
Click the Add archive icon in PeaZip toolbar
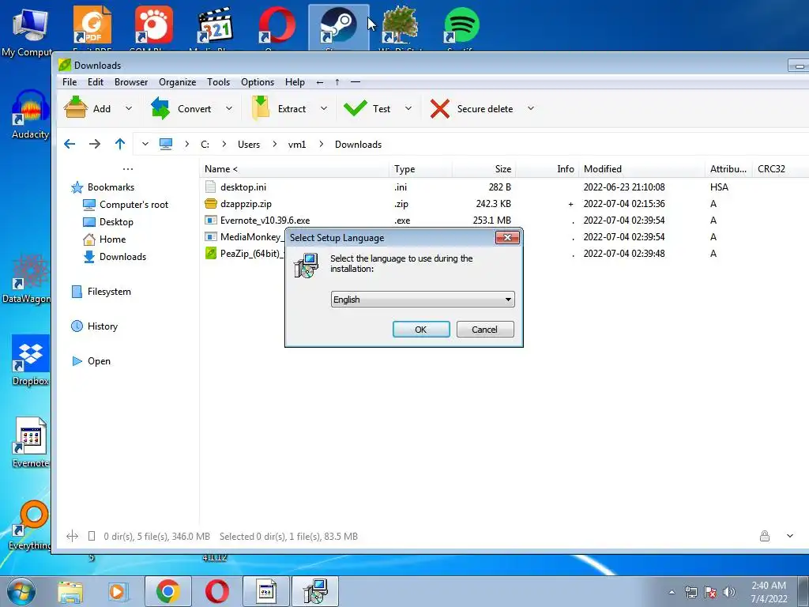[75, 108]
